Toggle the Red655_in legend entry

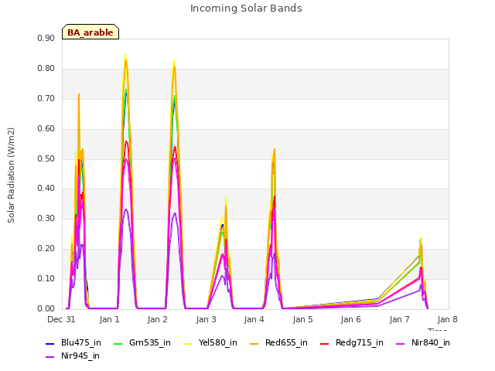coord(278,342)
